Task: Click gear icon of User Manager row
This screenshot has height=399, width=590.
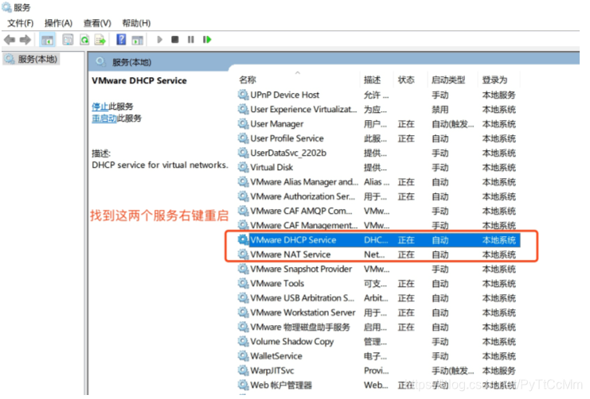Action: click(243, 123)
